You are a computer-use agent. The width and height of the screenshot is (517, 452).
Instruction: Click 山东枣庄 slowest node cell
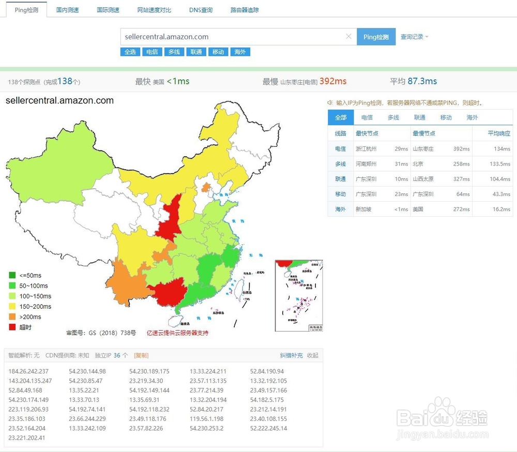[423, 149]
